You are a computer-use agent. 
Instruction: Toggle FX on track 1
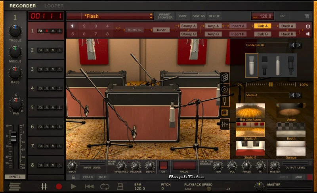click(x=40, y=31)
